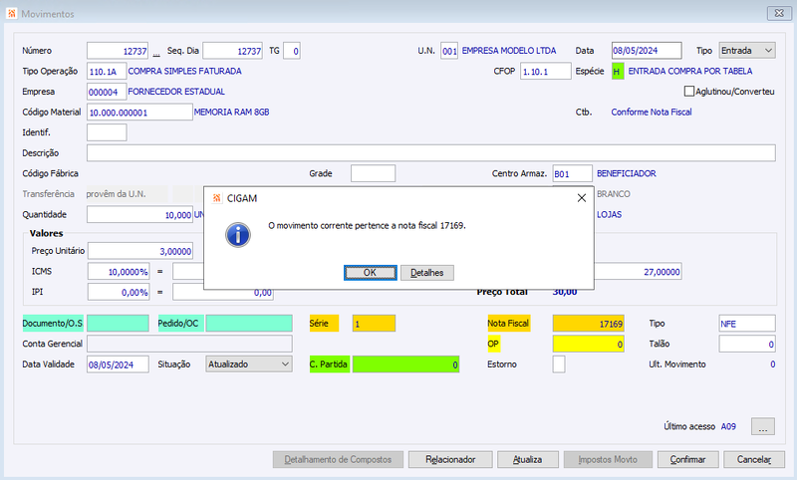
Task: Click the Confirmar button
Action: 687,460
